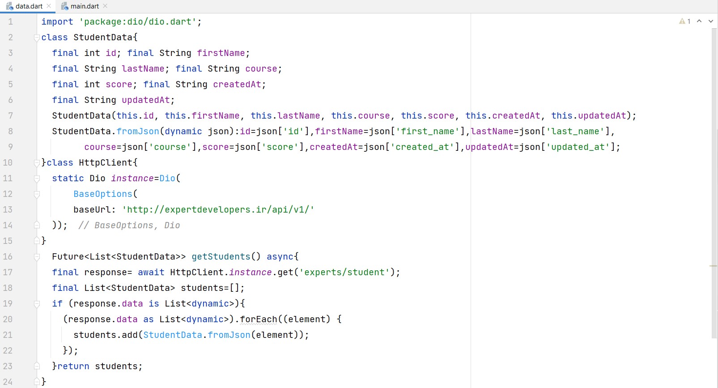Go to next highlighted error arrow

point(711,21)
